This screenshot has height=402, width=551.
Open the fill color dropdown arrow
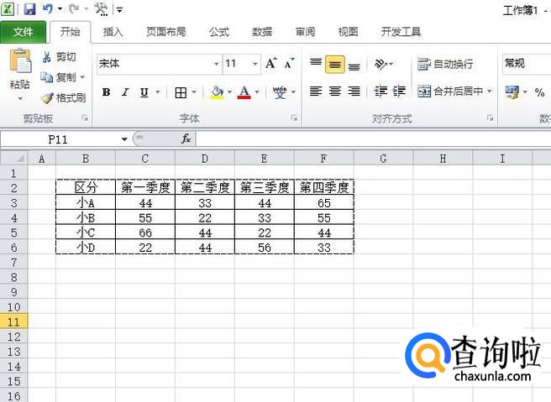(229, 92)
